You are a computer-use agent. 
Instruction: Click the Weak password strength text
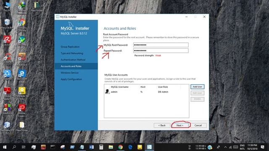(x=158, y=55)
